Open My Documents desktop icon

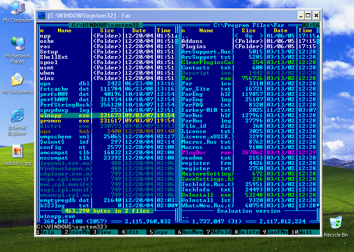pyautogui.click(x=17, y=83)
